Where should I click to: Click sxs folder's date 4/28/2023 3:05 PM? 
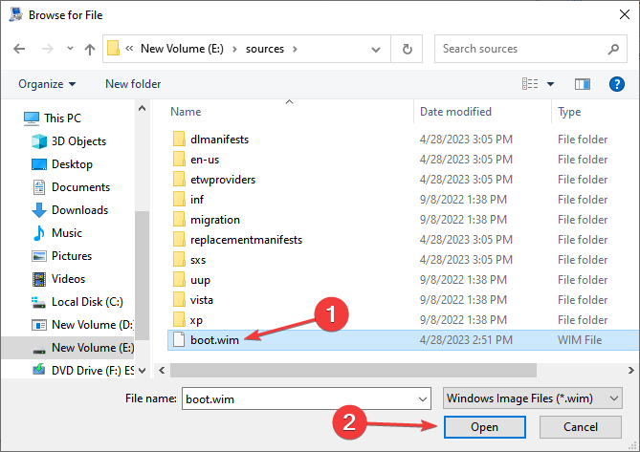click(466, 260)
